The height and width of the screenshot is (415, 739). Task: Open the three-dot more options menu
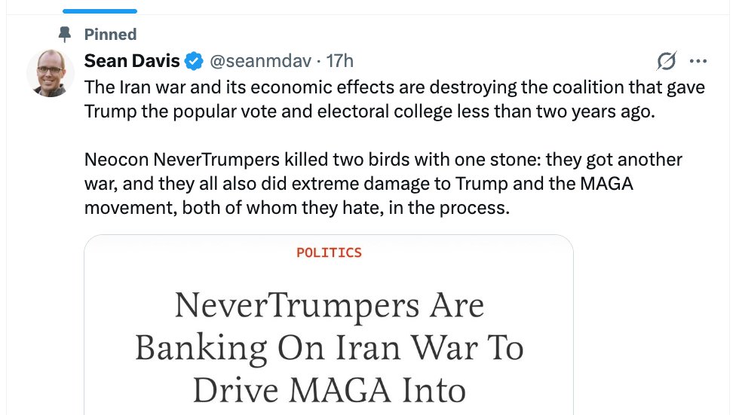pos(698,61)
